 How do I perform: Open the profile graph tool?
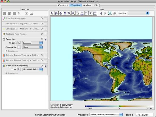point(95,13)
